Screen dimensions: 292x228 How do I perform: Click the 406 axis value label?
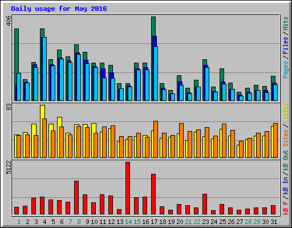click(9, 21)
